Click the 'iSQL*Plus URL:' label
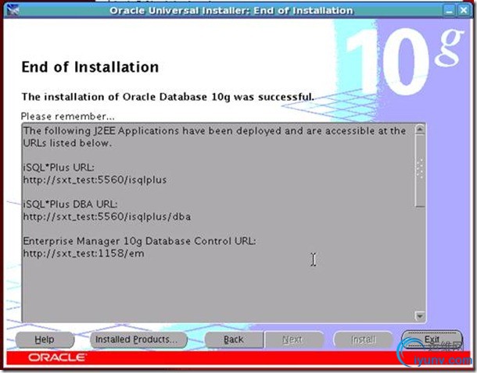 click(59, 168)
